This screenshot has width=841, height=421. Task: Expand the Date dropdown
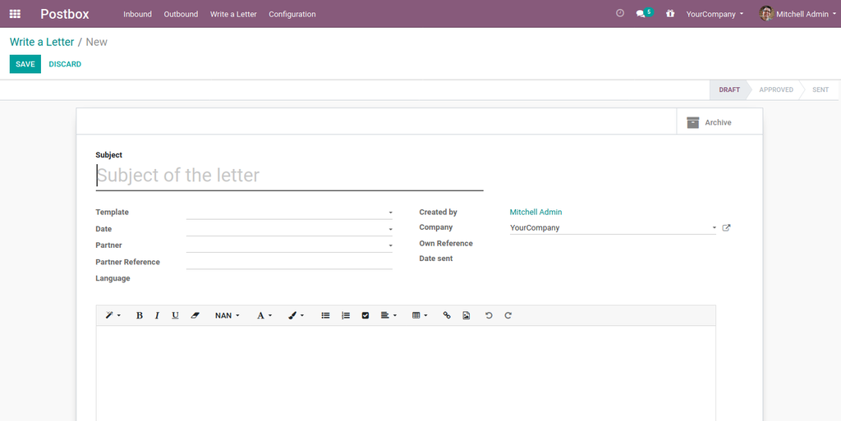point(390,229)
